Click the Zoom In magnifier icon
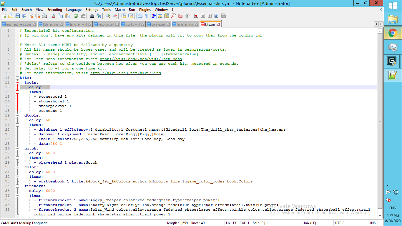Viewport: 402px width, 226px height. pos(108,16)
